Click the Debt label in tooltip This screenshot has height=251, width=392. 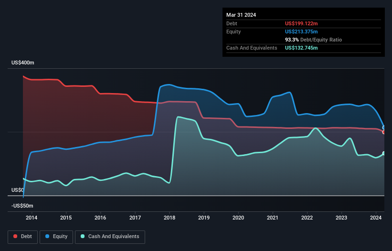(x=232, y=23)
